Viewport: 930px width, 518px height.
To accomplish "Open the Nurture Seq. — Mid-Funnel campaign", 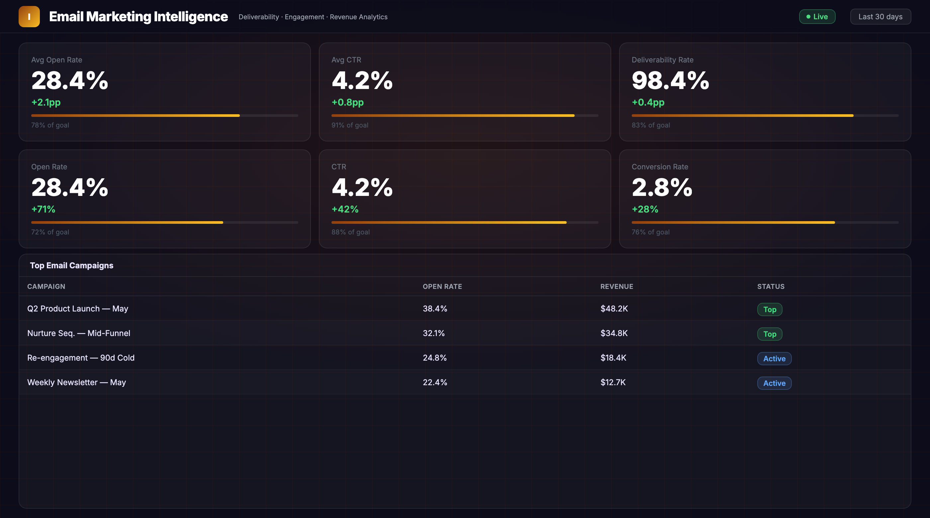I will [x=79, y=333].
